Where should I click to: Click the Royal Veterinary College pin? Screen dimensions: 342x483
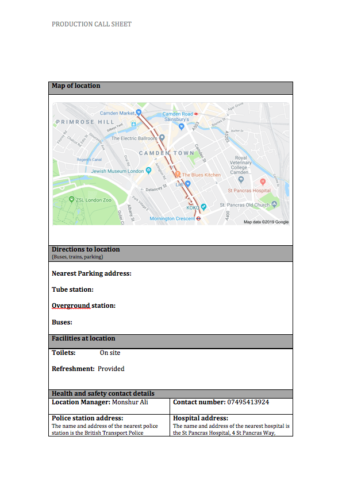(x=241, y=179)
